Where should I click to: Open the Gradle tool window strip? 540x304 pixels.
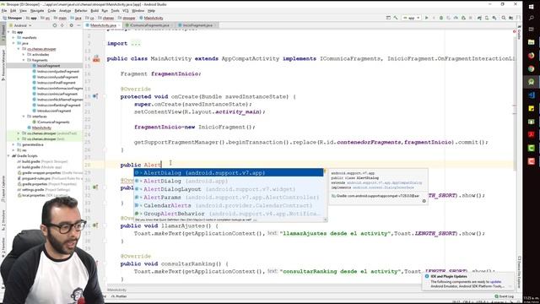519,33
